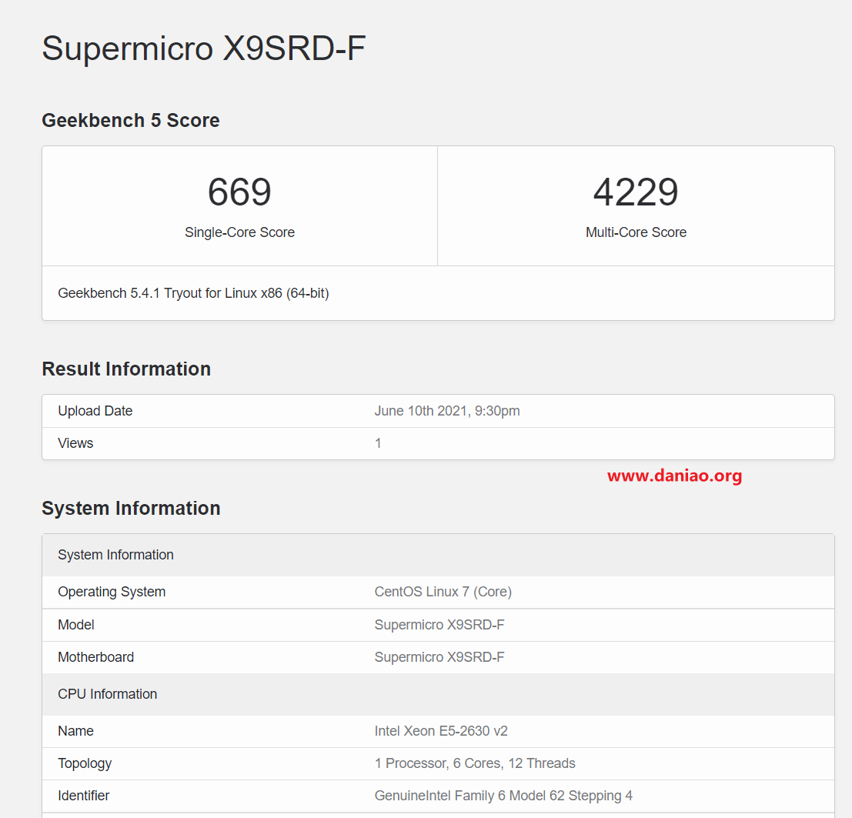852x818 pixels.
Task: Select the Result Information heading
Action: (126, 369)
